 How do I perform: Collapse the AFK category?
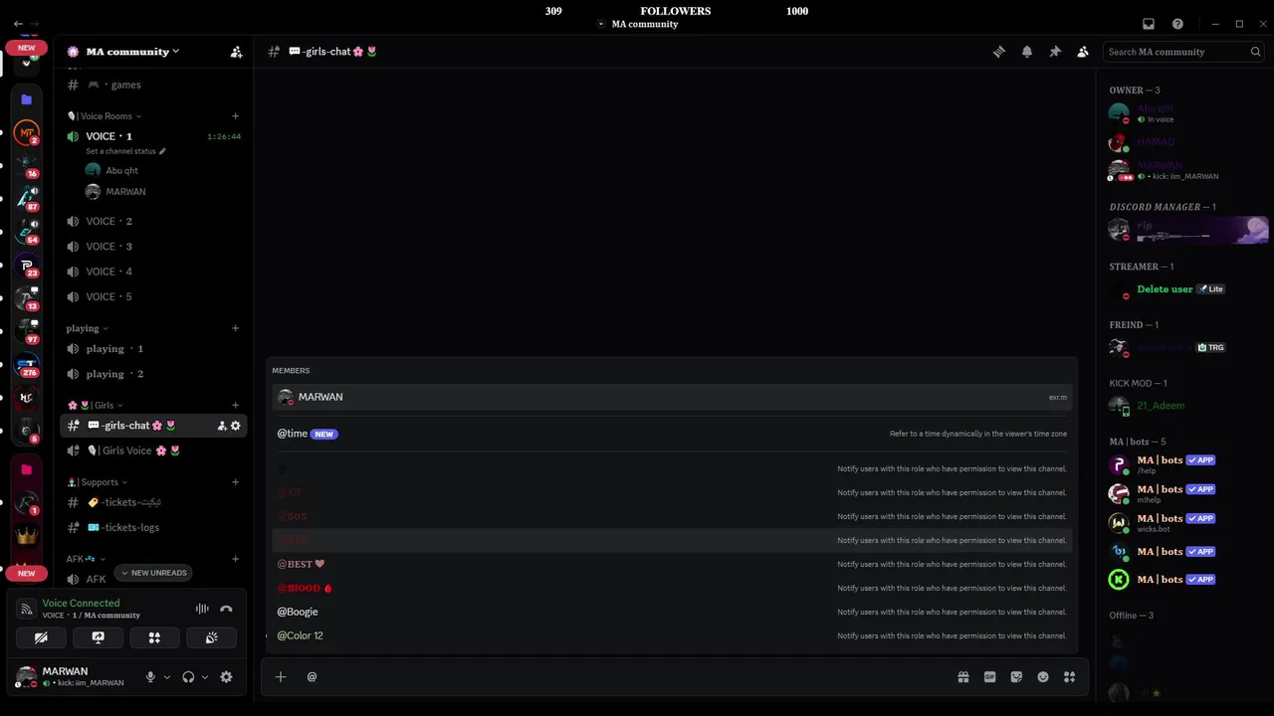click(86, 559)
